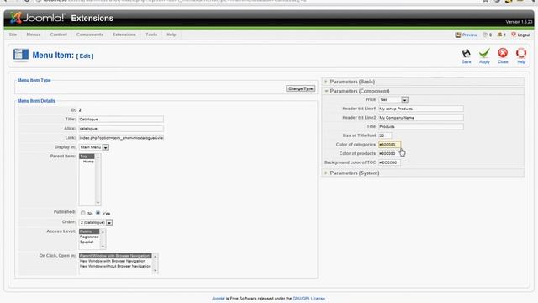Click the green Apply checkmark icon

click(484, 53)
